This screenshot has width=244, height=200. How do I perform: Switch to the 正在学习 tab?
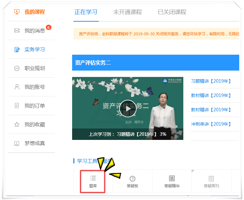point(86,12)
